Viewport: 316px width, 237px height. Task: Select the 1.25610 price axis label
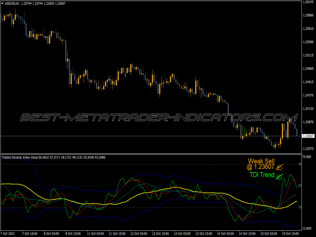tap(308, 29)
